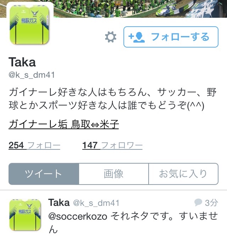This screenshot has height=236, width=227.
Task: Open the 147 フォロワー followers list
Action: pyautogui.click(x=112, y=146)
